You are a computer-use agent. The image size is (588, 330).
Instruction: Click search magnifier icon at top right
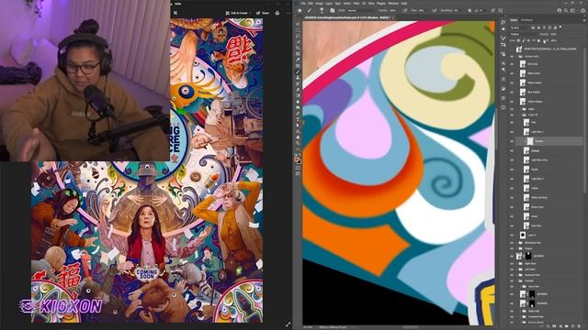(566, 10)
